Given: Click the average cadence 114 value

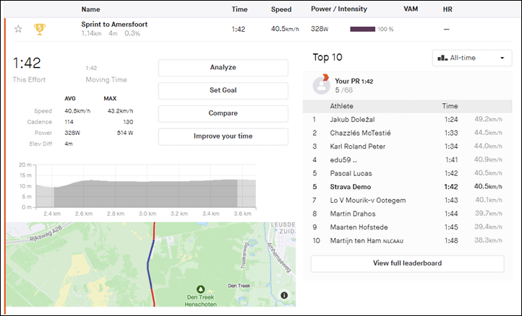Looking at the screenshot, I should [x=69, y=122].
